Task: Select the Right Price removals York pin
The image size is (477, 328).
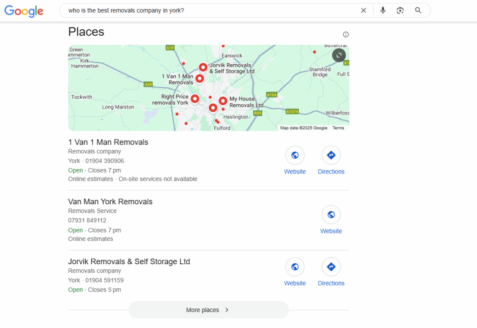Action: tap(195, 99)
